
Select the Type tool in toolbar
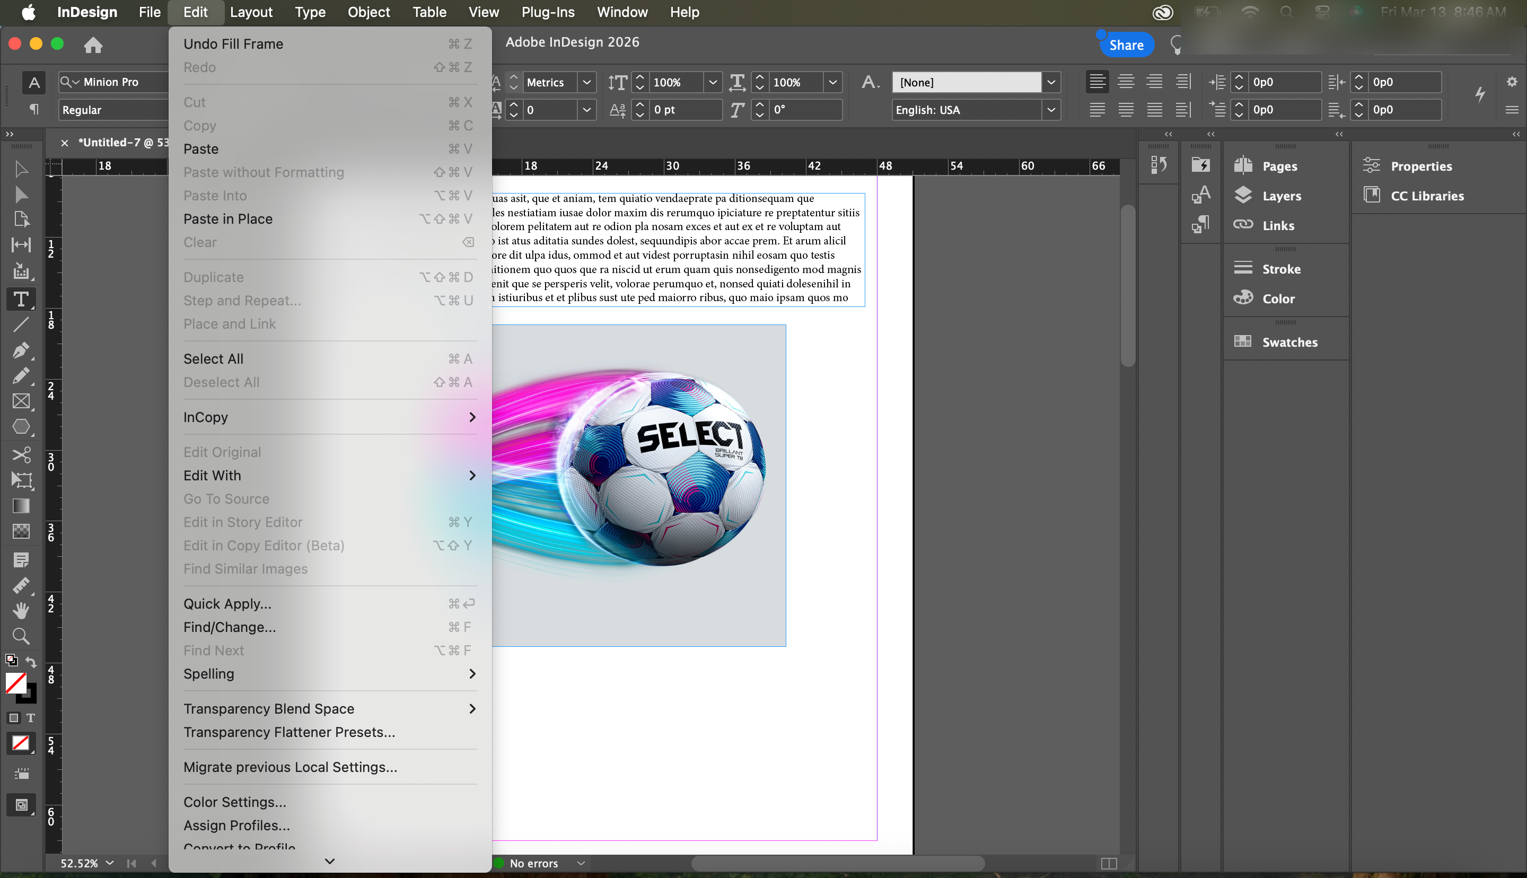pos(21,299)
